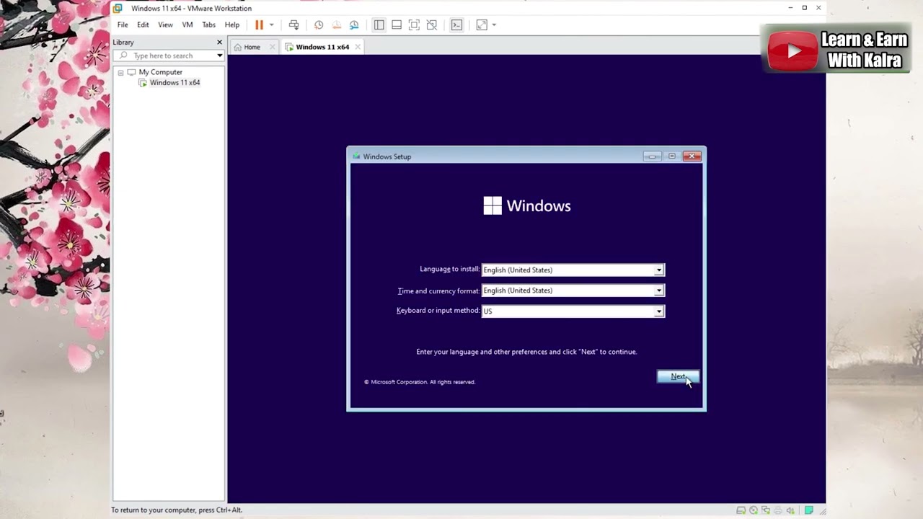Open the Tabs menu
Viewport: 923px width, 519px height.
click(208, 25)
